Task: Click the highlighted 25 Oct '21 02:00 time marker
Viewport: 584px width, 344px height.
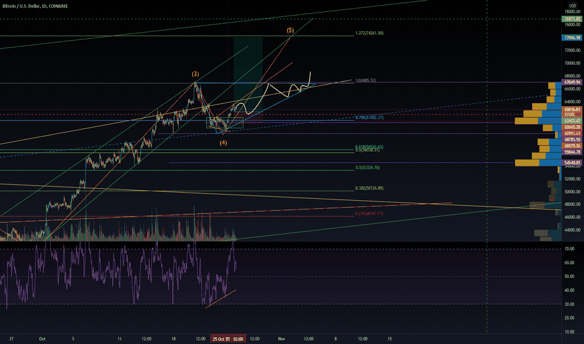Action: point(227,339)
